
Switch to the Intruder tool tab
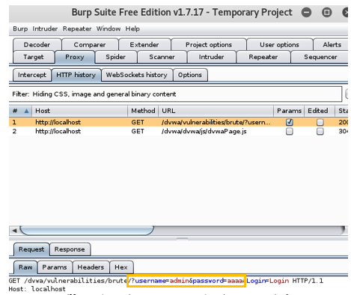(x=211, y=57)
